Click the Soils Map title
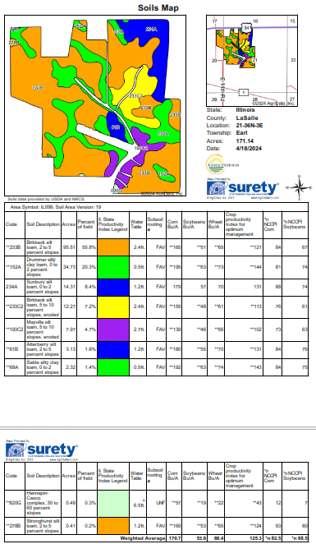 tap(158, 7)
